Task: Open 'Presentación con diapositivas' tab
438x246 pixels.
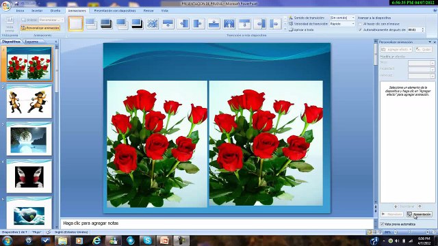Action: coord(115,11)
